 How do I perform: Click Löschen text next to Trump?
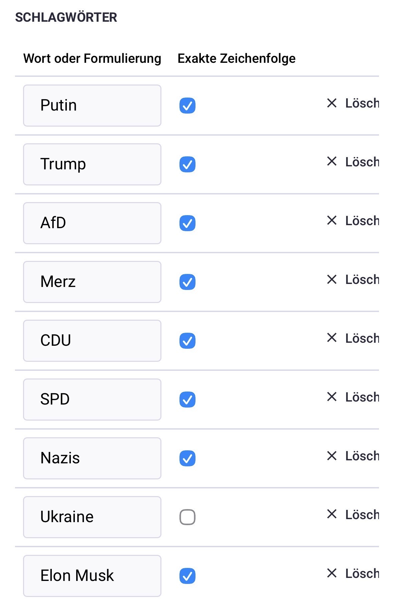362,162
